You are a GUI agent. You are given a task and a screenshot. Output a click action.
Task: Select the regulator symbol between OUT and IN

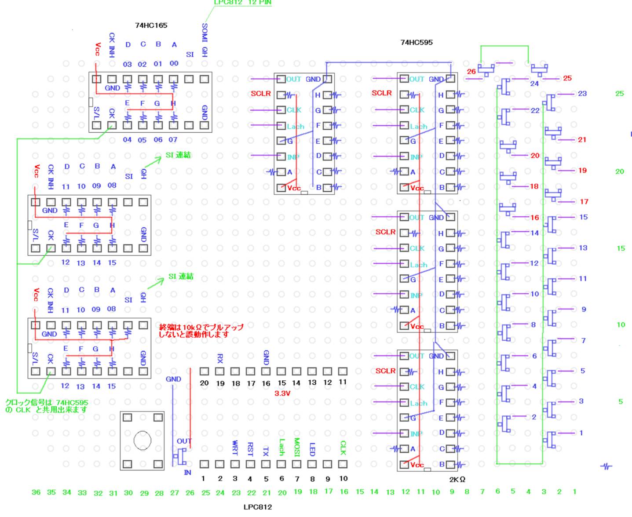coord(180,456)
